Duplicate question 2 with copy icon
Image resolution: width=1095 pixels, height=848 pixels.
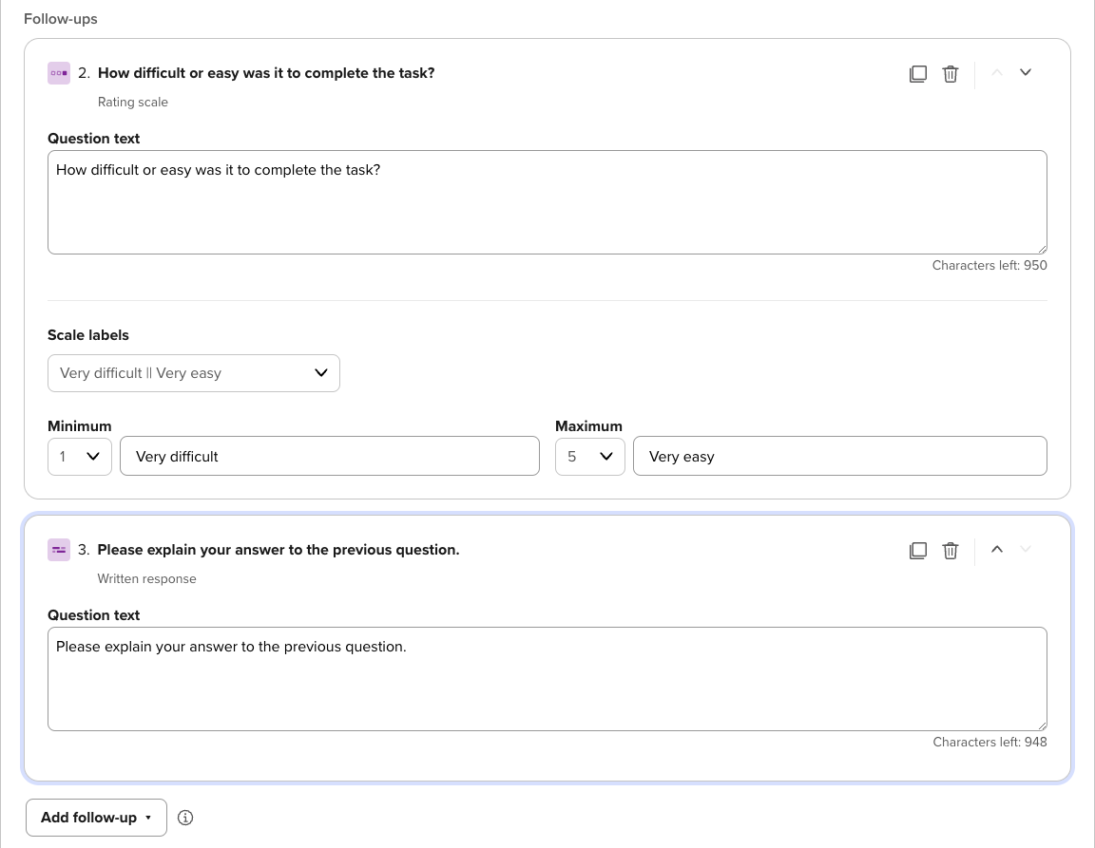pos(918,74)
